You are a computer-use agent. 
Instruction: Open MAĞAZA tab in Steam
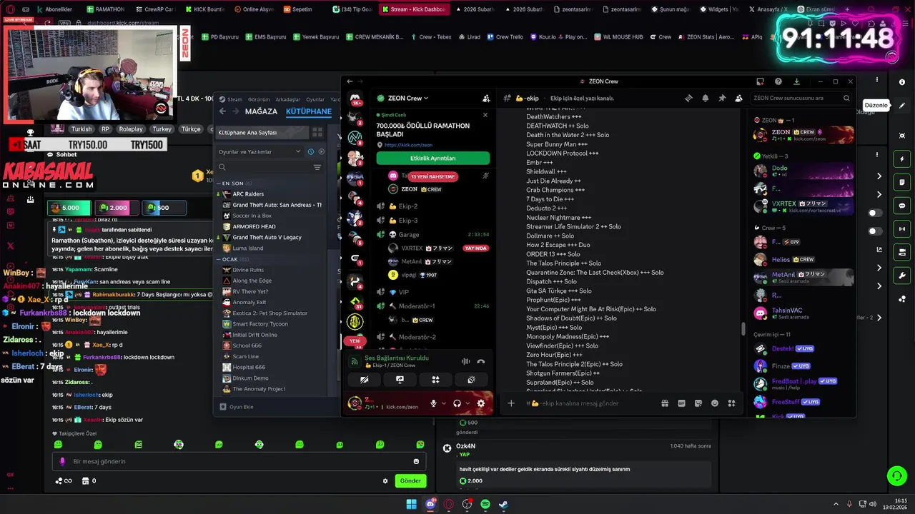click(261, 111)
